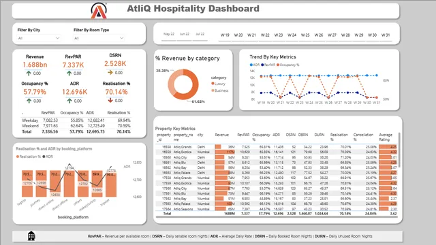Click the RevPAR 7.337K KPI value
Image resolution: width=436 pixels, height=245 pixels.
coord(73,65)
